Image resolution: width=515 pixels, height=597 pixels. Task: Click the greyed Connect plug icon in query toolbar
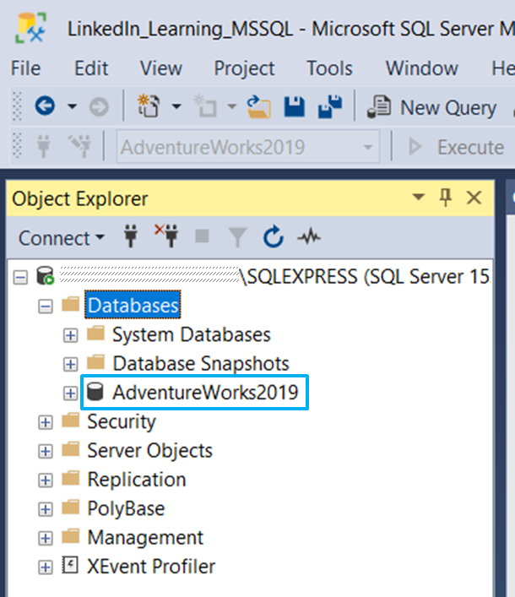click(x=43, y=146)
